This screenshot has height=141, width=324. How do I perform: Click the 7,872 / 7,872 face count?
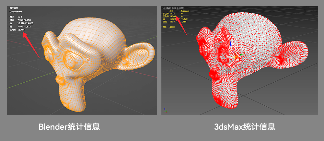pyautogui.click(x=24, y=27)
